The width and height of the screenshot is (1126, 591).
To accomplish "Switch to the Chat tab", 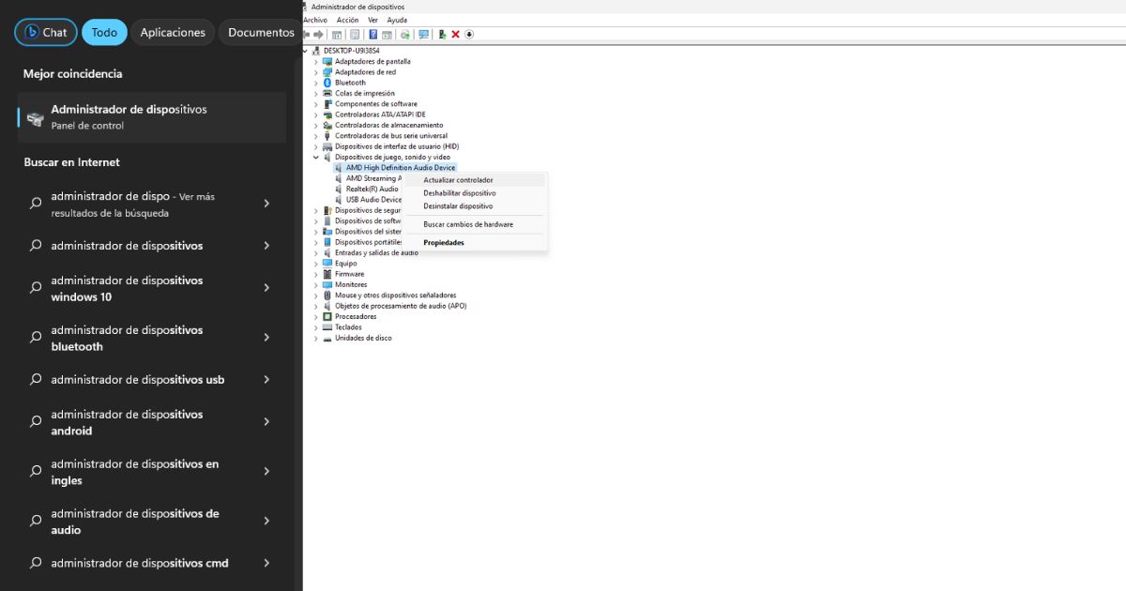I will [x=46, y=32].
